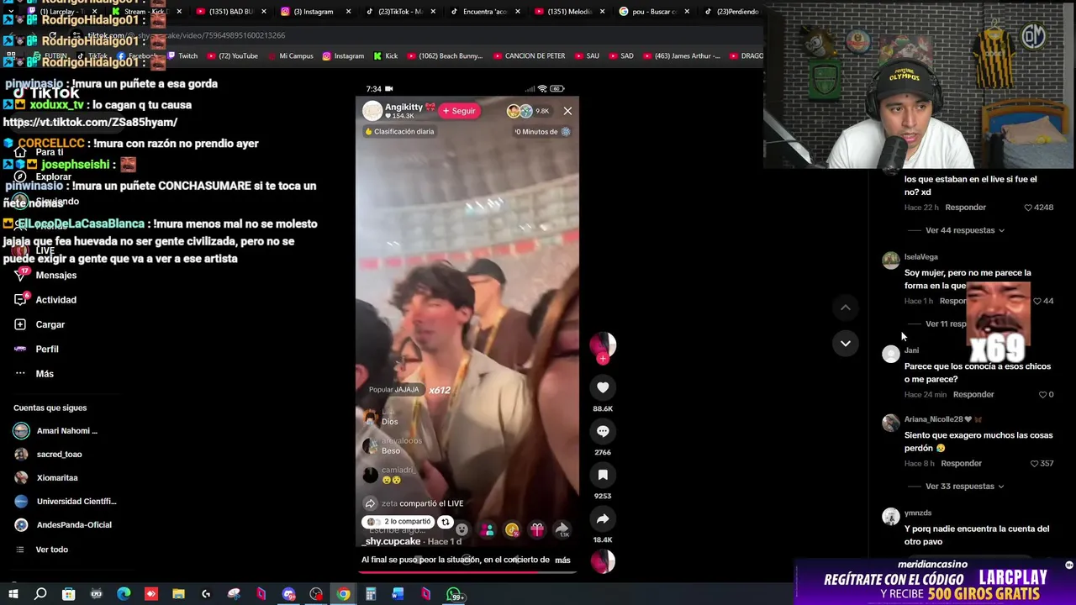Viewport: 1076px width, 605px height.
Task: Share the video with the arrow icon
Action: click(x=603, y=518)
